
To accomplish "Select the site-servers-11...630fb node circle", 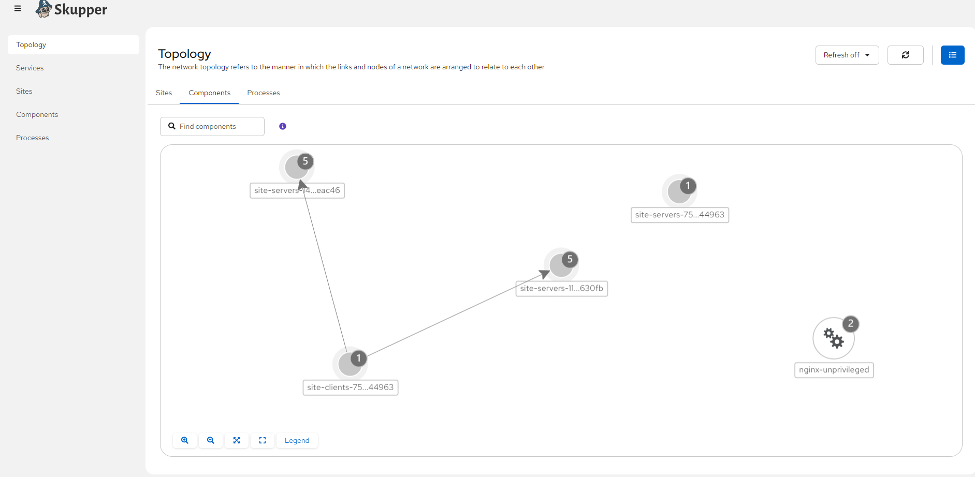I will (561, 265).
